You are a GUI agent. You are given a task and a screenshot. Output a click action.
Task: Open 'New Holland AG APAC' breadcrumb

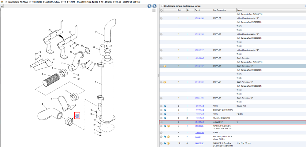(18, 2)
